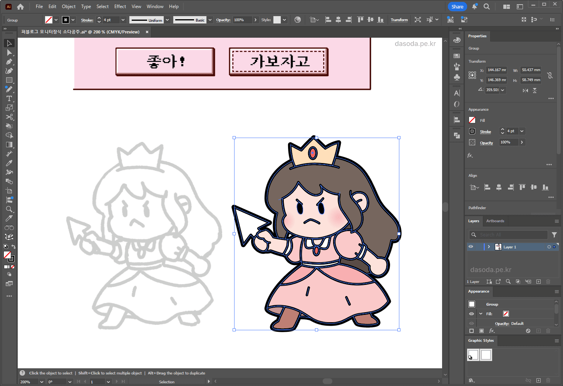
Task: Choose the Scissors tool
Action: coord(9,117)
